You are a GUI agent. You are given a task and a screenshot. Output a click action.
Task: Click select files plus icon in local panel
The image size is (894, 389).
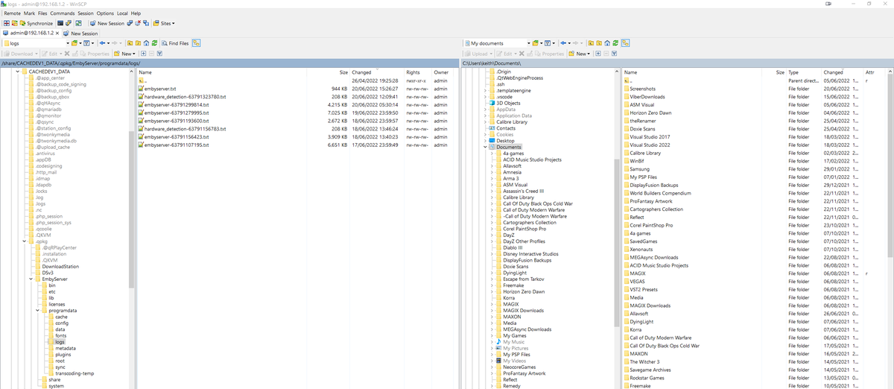click(x=598, y=54)
